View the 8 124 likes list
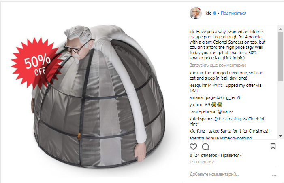 coord(216,155)
